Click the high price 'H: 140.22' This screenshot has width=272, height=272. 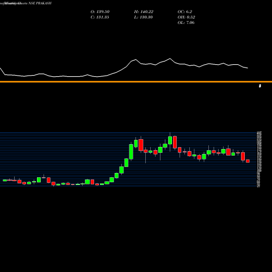pyautogui.click(x=144, y=11)
